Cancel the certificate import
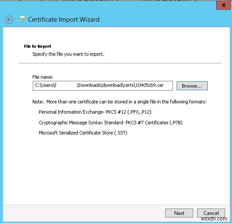 [x=211, y=213]
